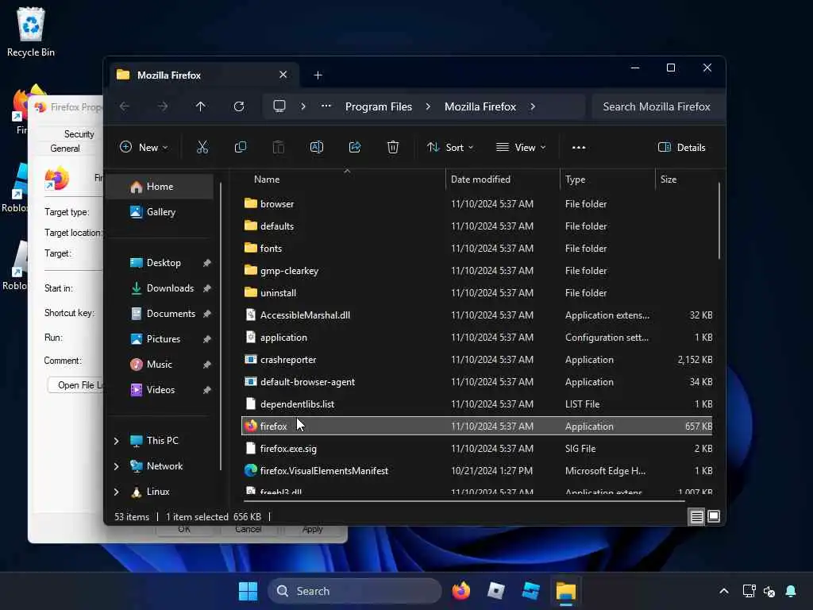
Task: Open Roblox Studio from the taskbar
Action: coord(531,591)
